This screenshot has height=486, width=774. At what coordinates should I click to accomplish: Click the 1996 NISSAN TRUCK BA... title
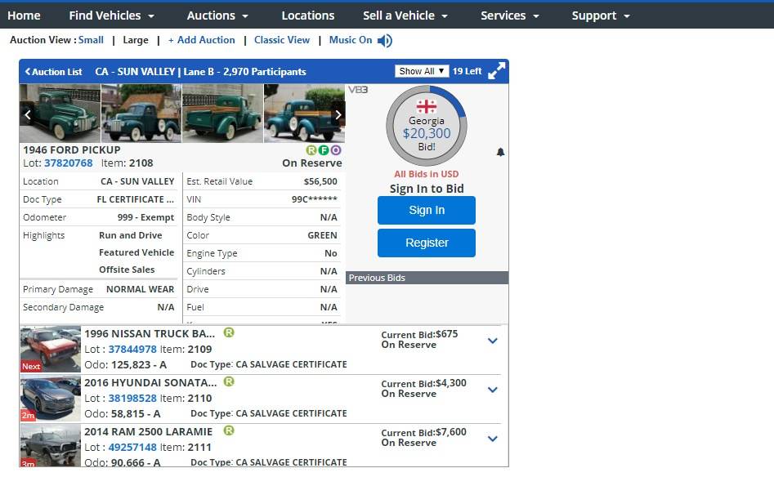coord(150,333)
